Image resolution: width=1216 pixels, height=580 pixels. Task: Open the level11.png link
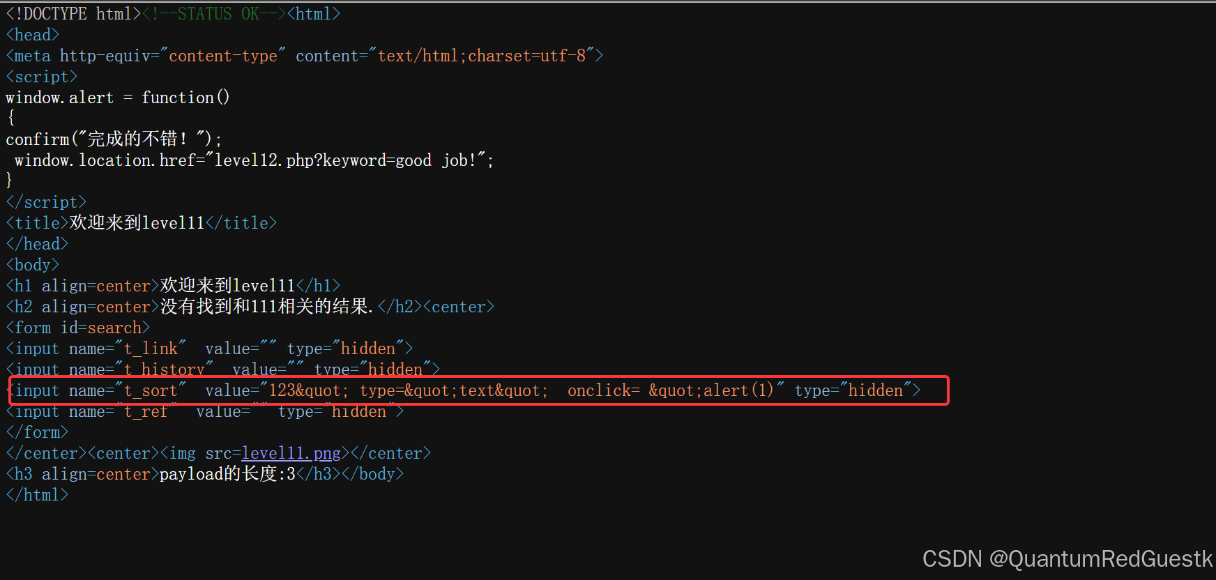click(291, 453)
